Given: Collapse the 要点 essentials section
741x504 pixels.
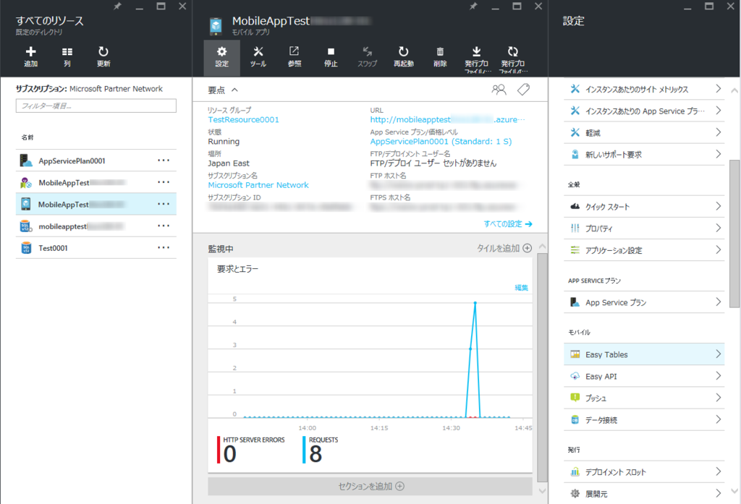Looking at the screenshot, I should (x=234, y=90).
